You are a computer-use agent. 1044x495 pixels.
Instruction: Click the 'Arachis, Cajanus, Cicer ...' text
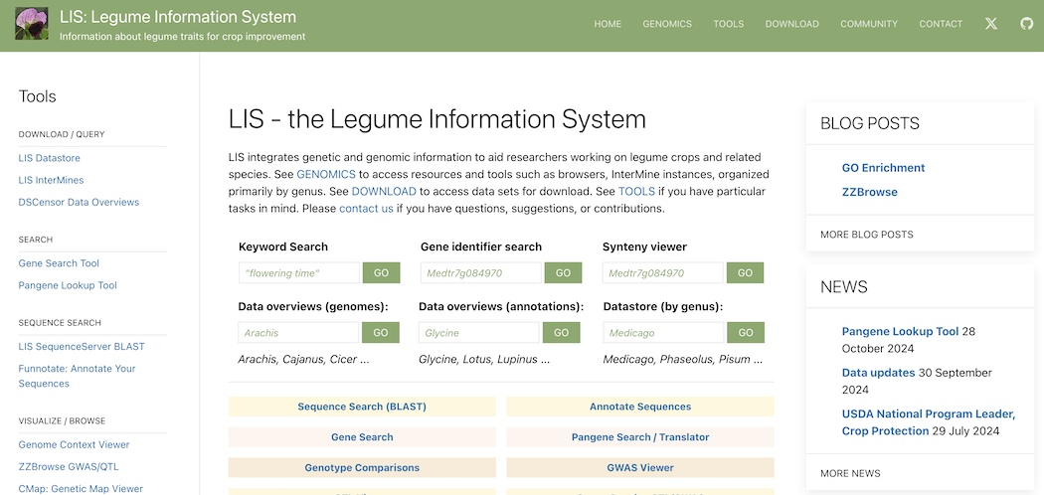(303, 359)
